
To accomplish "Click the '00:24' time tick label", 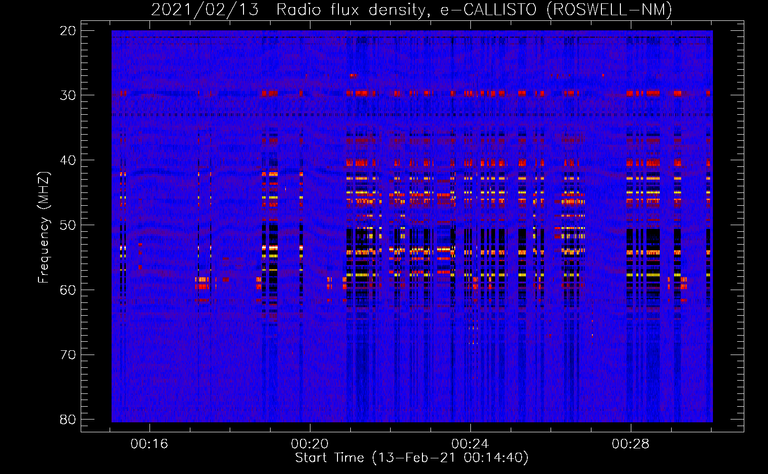I will coord(470,444).
